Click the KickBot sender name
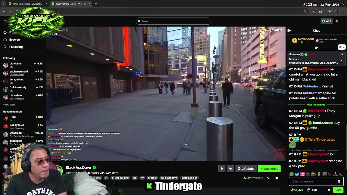Screen dimensions: 347x195 (312, 54)
